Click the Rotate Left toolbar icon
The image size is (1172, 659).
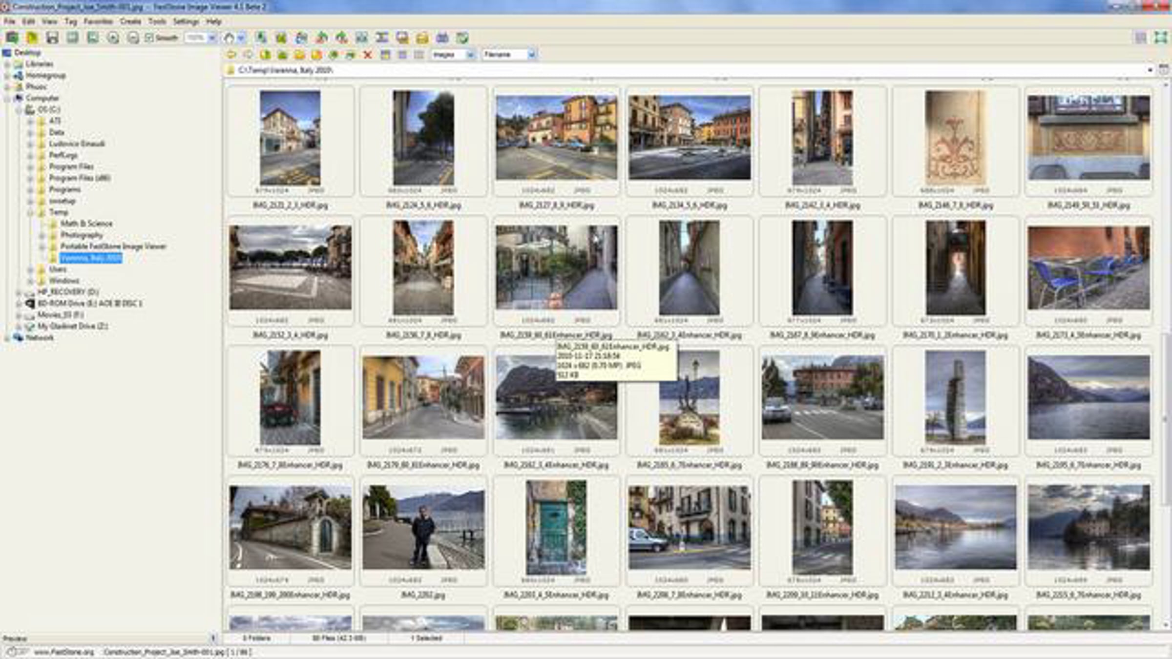coord(321,38)
